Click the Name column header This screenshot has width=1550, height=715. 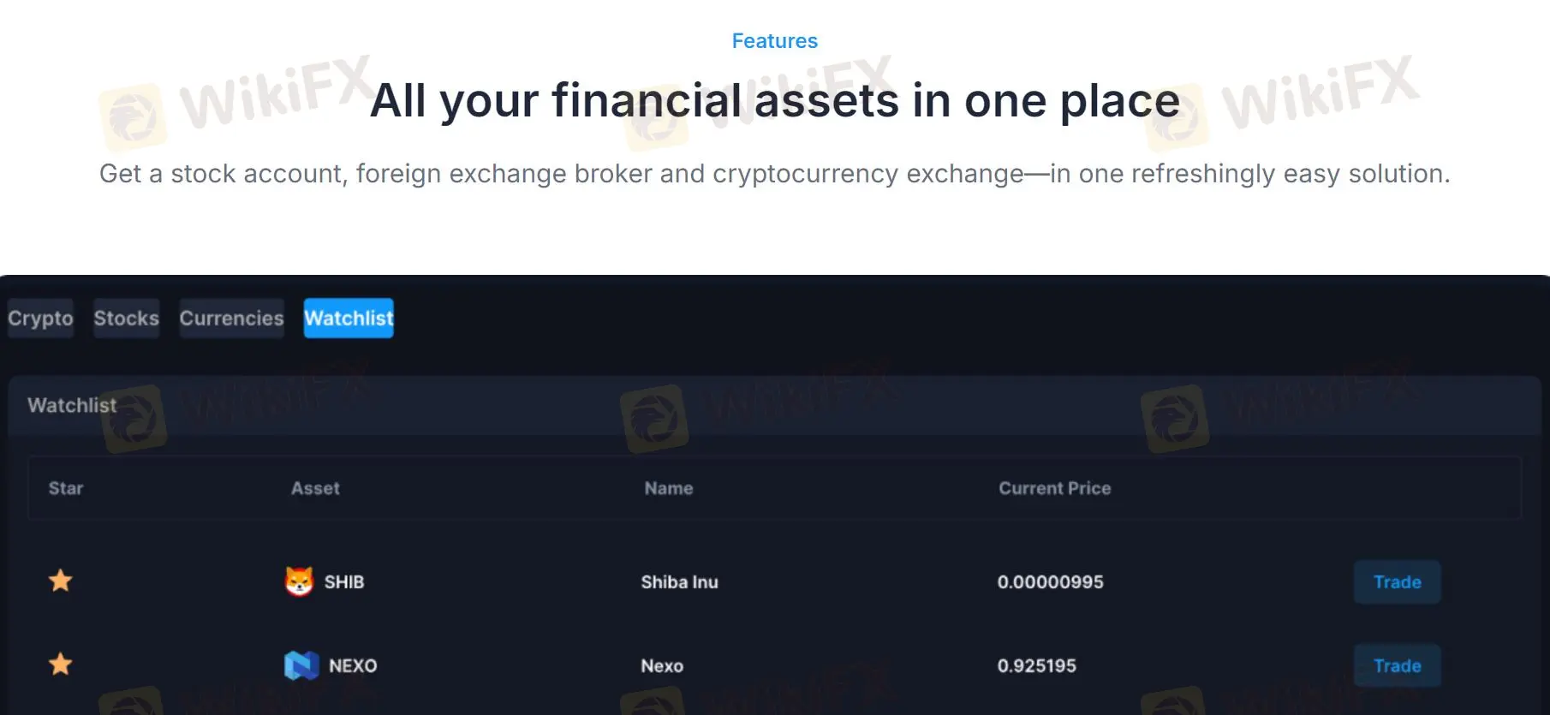pyautogui.click(x=668, y=488)
